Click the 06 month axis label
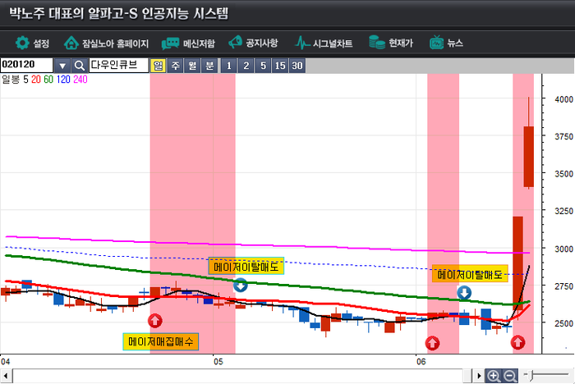 (421, 362)
